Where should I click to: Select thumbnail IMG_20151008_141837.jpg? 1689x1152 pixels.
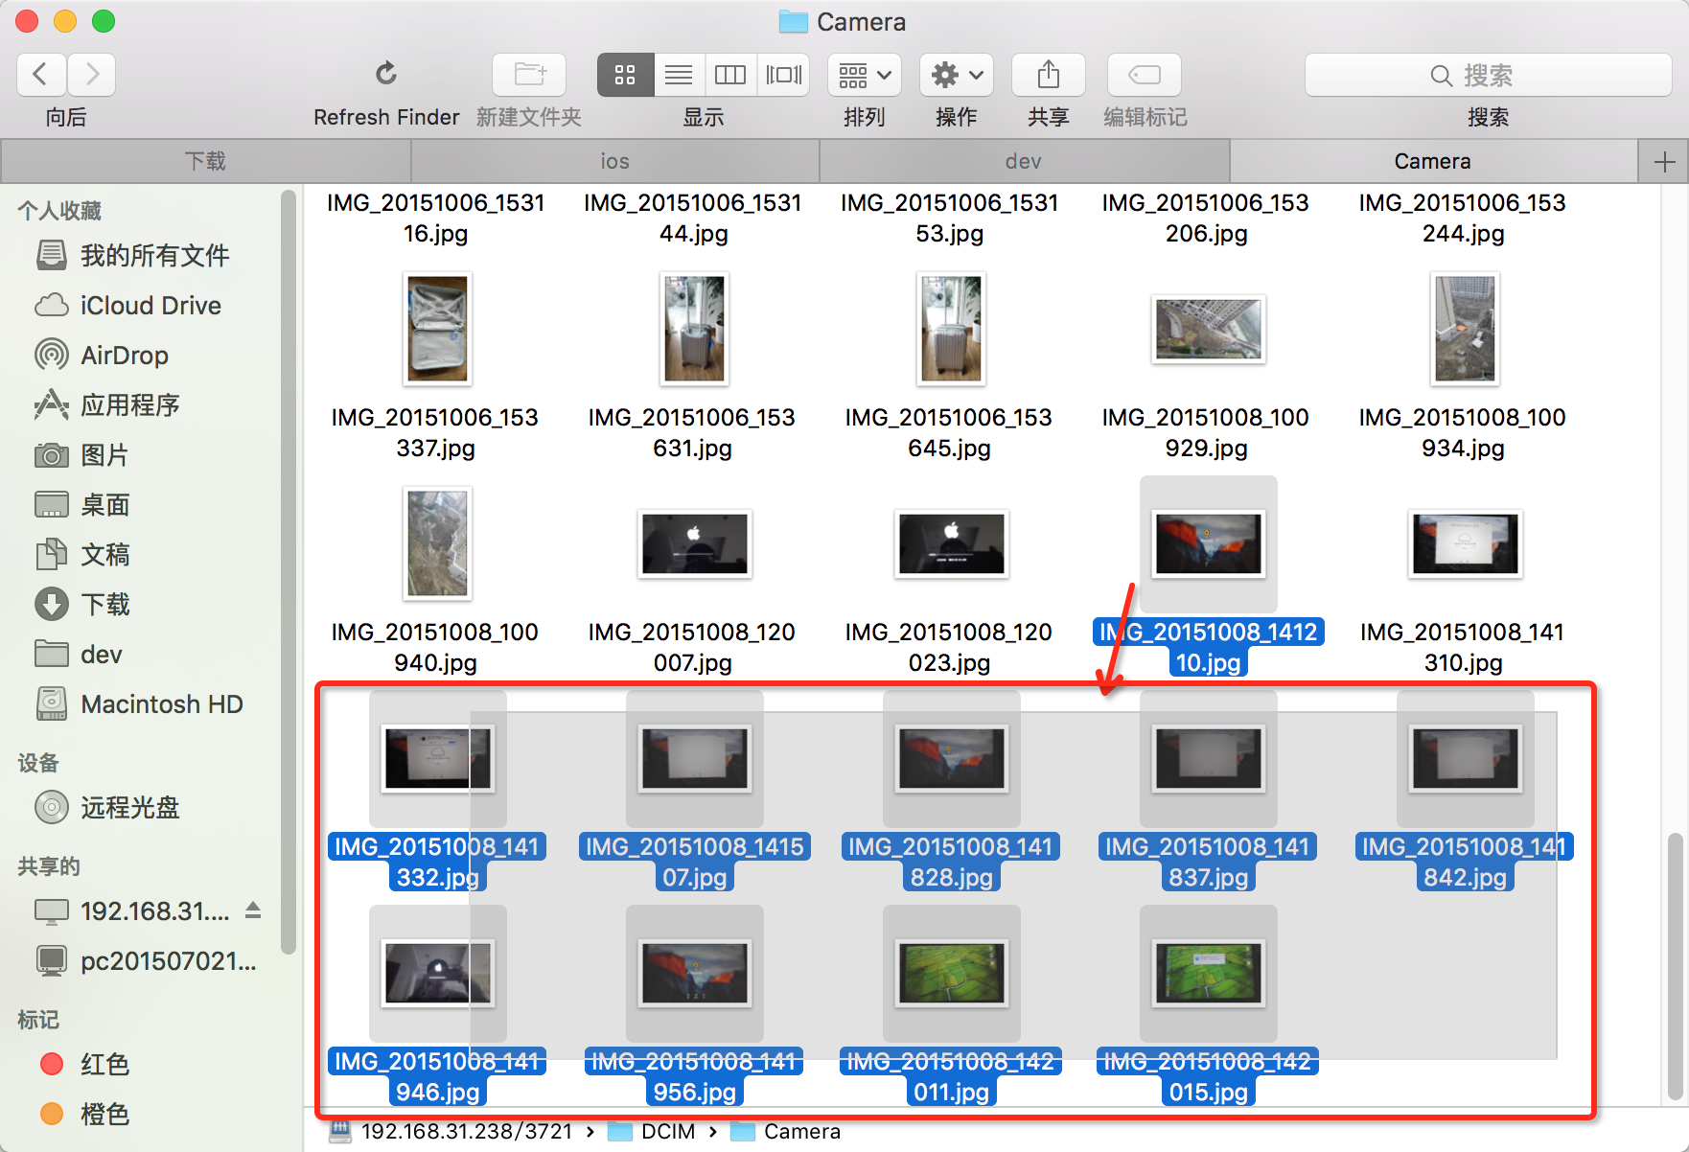pos(1208,758)
